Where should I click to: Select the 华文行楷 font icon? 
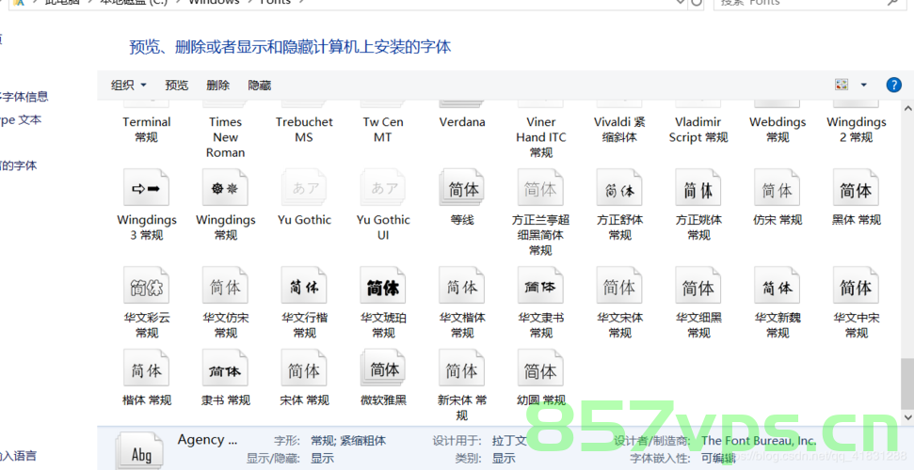click(304, 286)
